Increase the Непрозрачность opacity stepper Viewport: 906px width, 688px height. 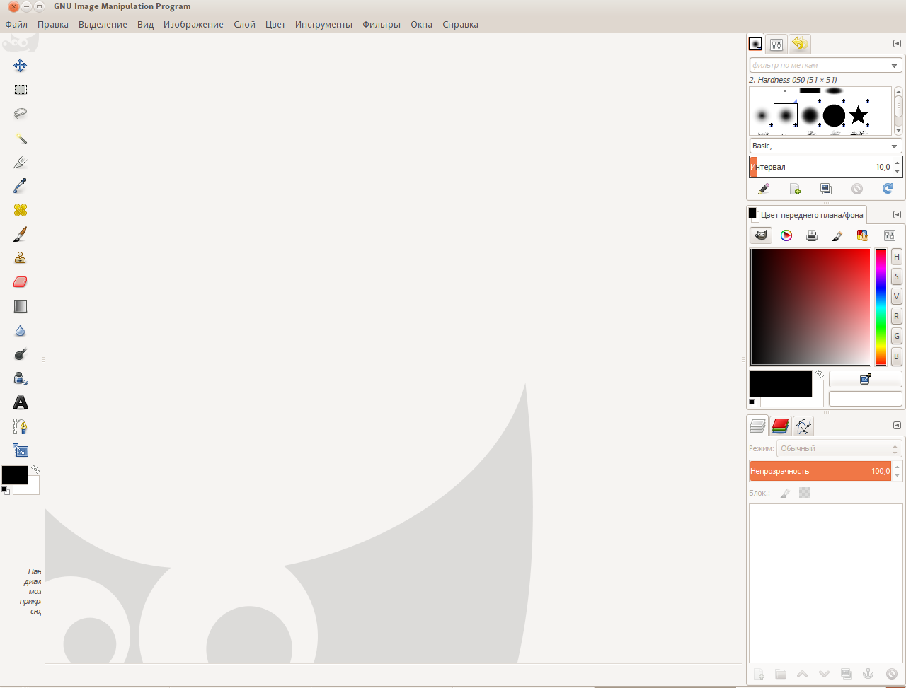tap(898, 467)
